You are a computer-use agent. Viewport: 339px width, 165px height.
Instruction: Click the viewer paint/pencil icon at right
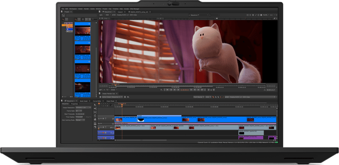(x=274, y=18)
